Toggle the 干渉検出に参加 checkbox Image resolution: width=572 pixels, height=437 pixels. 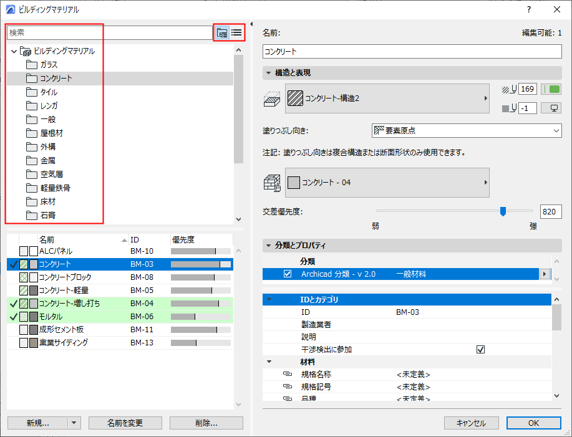coord(480,350)
